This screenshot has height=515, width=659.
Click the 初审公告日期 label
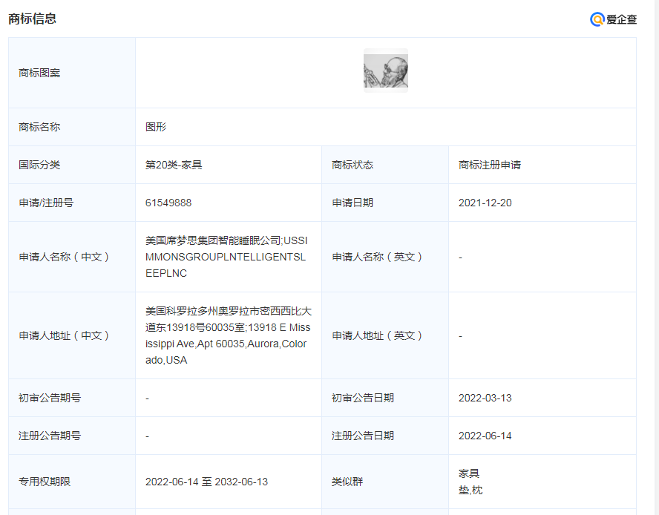coord(363,398)
